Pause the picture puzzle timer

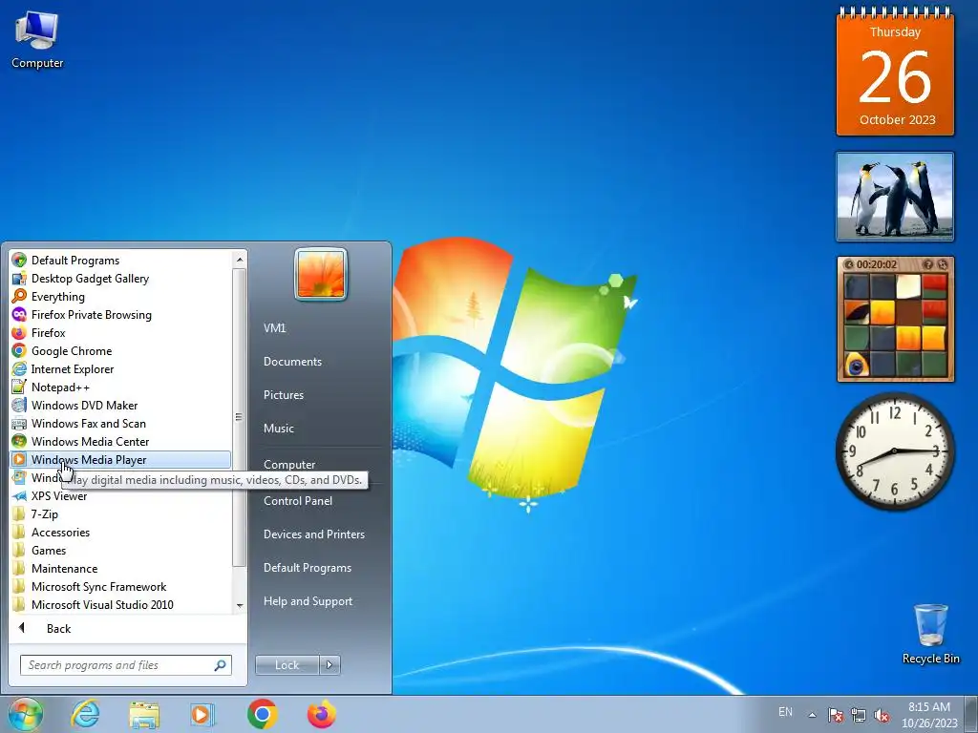[848, 264]
